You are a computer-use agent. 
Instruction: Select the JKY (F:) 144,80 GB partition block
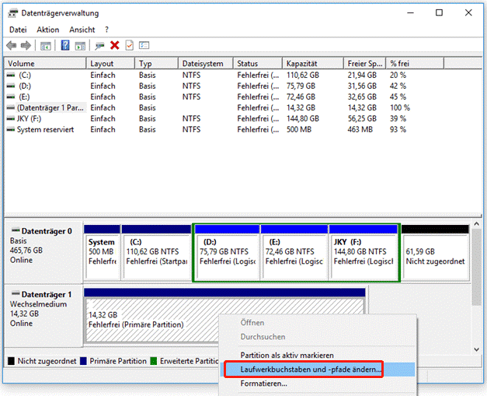pyautogui.click(x=363, y=252)
